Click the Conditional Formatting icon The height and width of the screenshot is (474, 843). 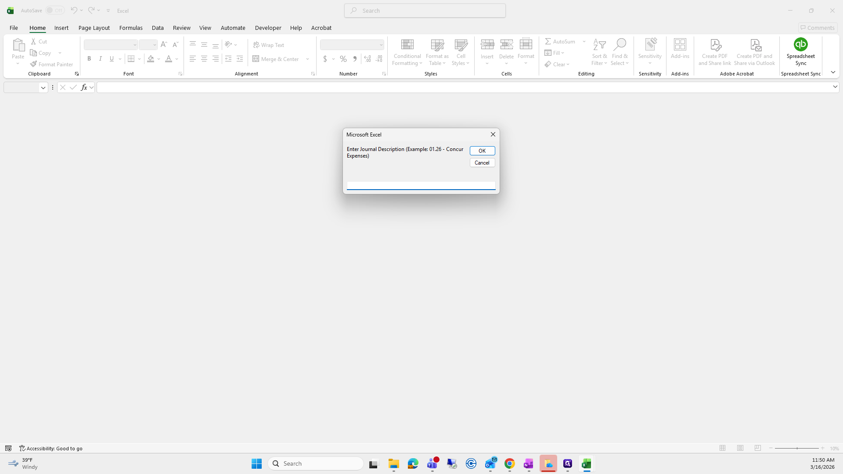coord(407,44)
